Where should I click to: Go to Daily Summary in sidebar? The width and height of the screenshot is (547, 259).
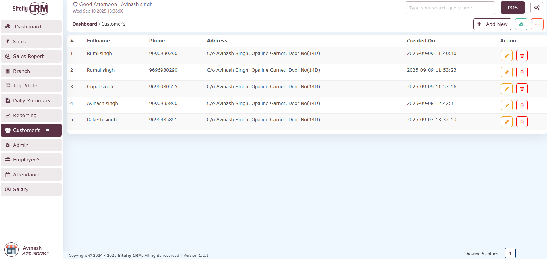(x=31, y=101)
